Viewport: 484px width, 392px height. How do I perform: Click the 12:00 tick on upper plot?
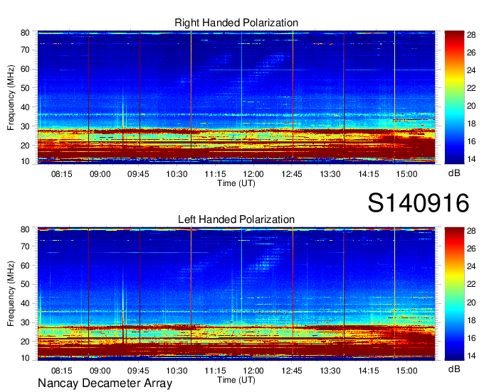click(253, 174)
